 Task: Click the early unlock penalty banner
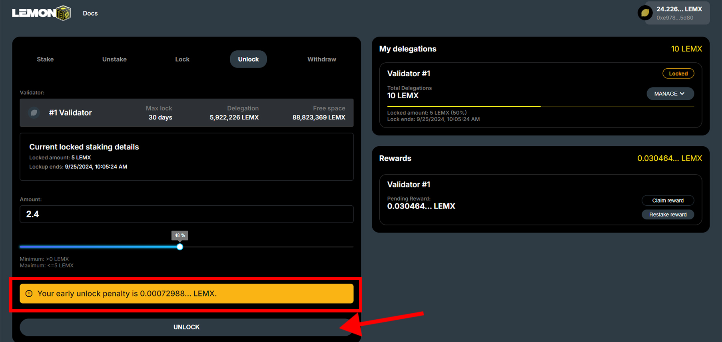click(186, 294)
